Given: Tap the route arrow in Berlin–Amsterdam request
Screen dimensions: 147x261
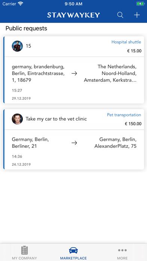Looking at the screenshot, I should point(74,73).
